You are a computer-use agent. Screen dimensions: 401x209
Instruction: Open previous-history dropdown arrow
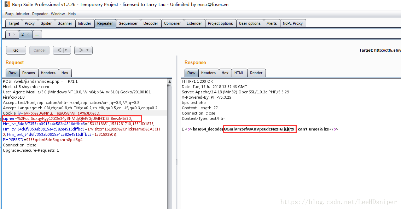[x=66, y=50]
